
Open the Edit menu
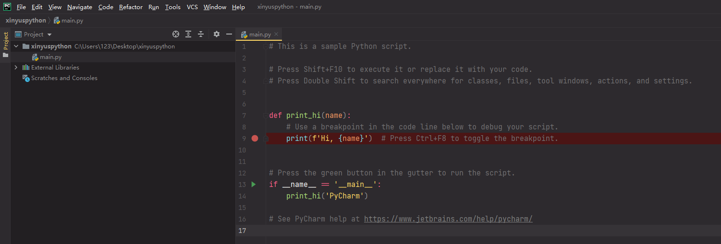pos(37,7)
